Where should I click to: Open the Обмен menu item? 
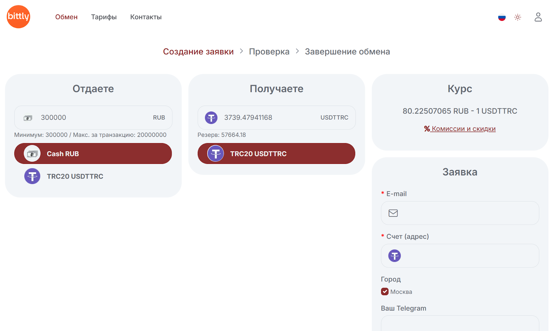click(x=66, y=17)
